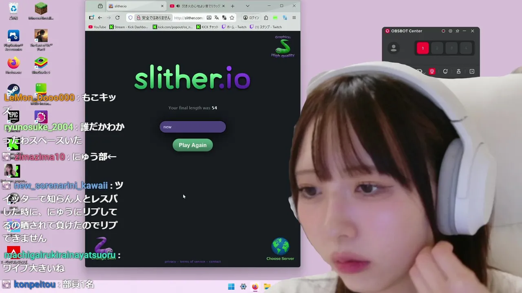The height and width of the screenshot is (293, 522).
Task: Click the remote control icon in OBSBOT
Action: pos(459,71)
